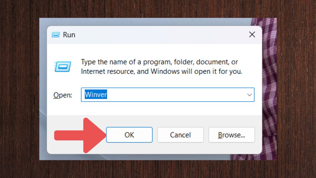
Task: Click the pale blue desktop left of dialog
Action: 43,79
